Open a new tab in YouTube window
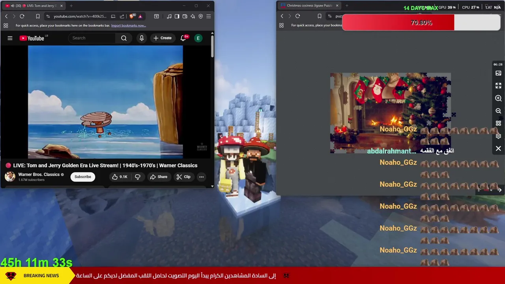 (71, 6)
